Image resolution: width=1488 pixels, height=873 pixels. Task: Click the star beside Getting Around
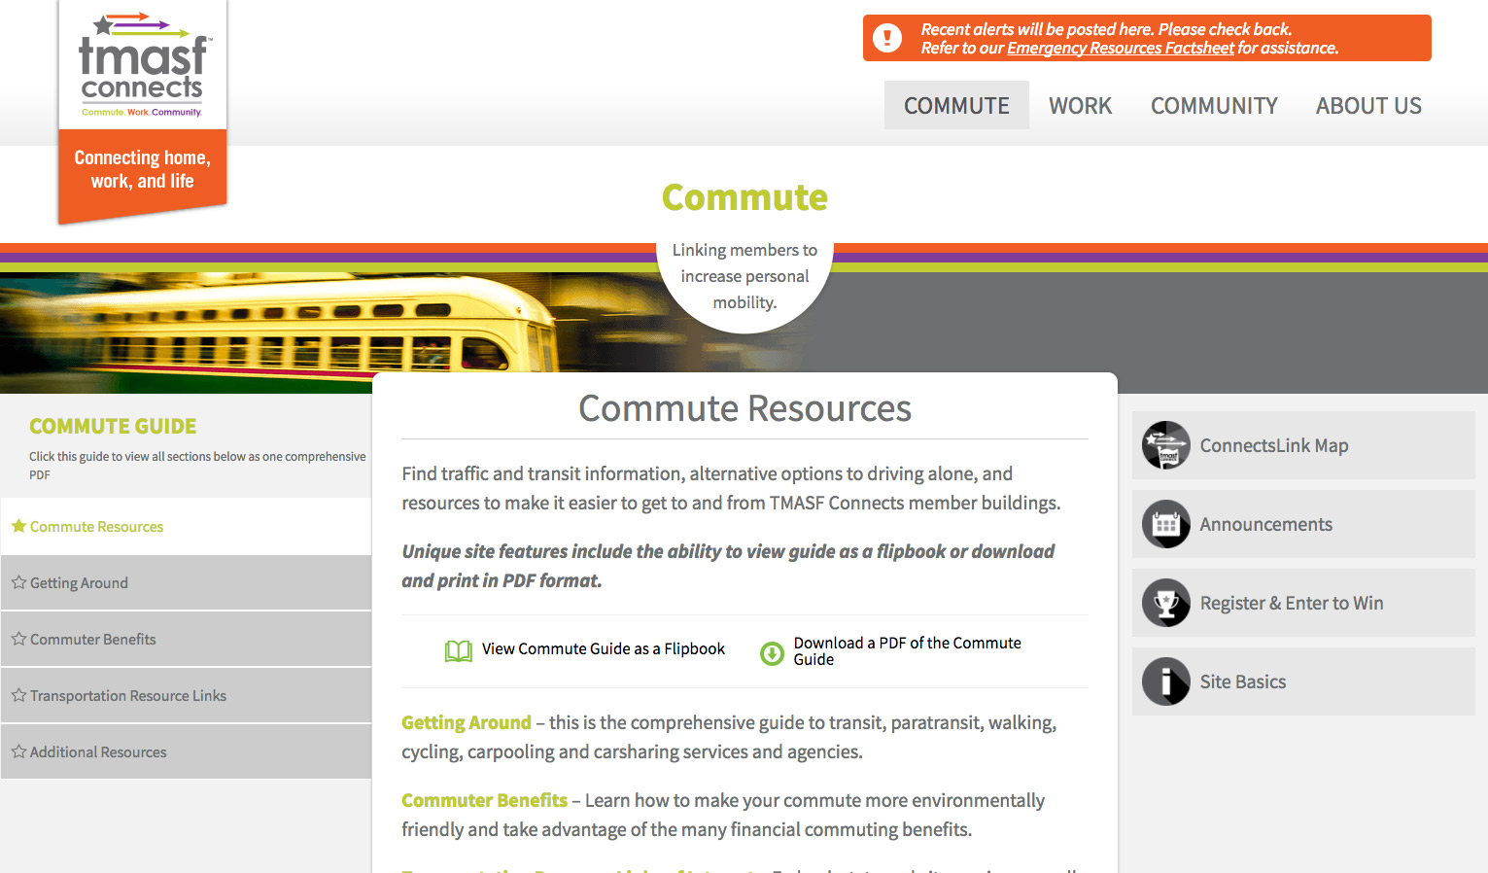click(18, 582)
